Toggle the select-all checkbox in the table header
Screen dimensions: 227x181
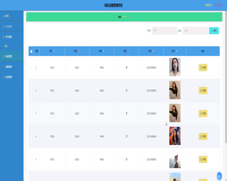click(x=31, y=51)
